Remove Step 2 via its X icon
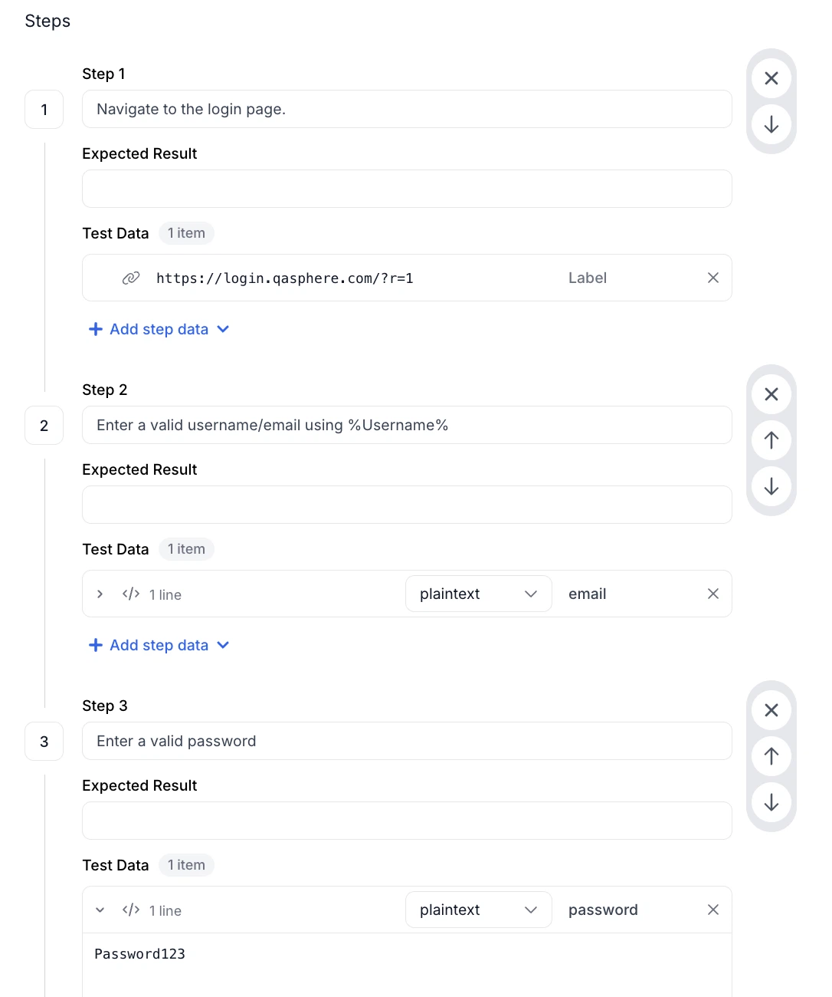 (x=771, y=394)
